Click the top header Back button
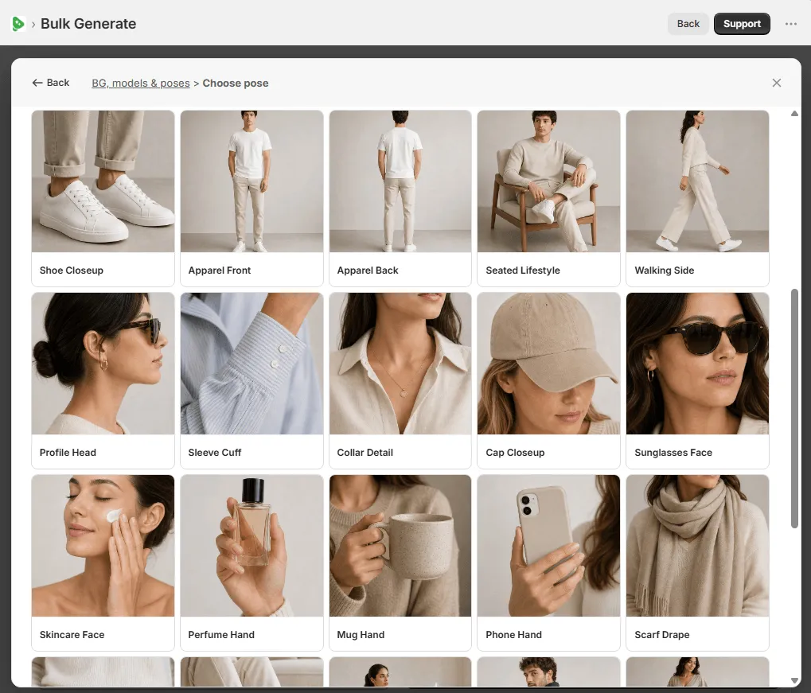This screenshot has width=811, height=693. coord(688,24)
